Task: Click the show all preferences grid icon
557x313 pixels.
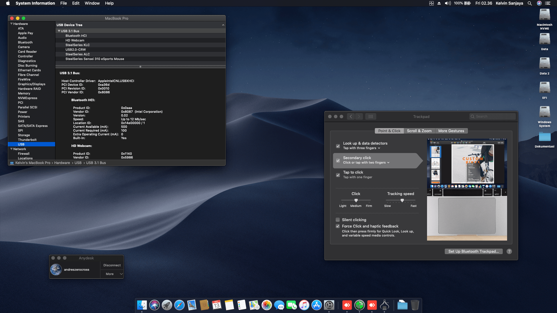Action: tap(370, 117)
